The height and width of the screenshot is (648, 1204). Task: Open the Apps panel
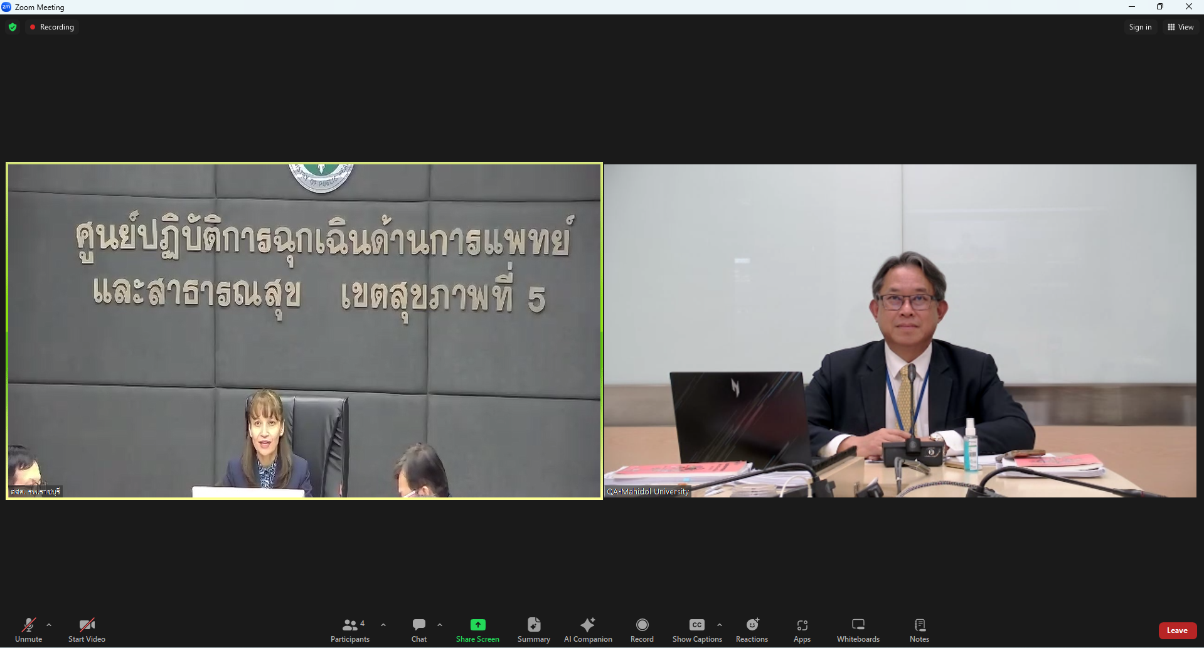point(802,630)
